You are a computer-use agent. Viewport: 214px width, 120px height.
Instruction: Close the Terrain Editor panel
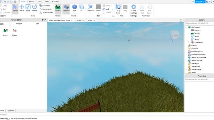point(45,20)
